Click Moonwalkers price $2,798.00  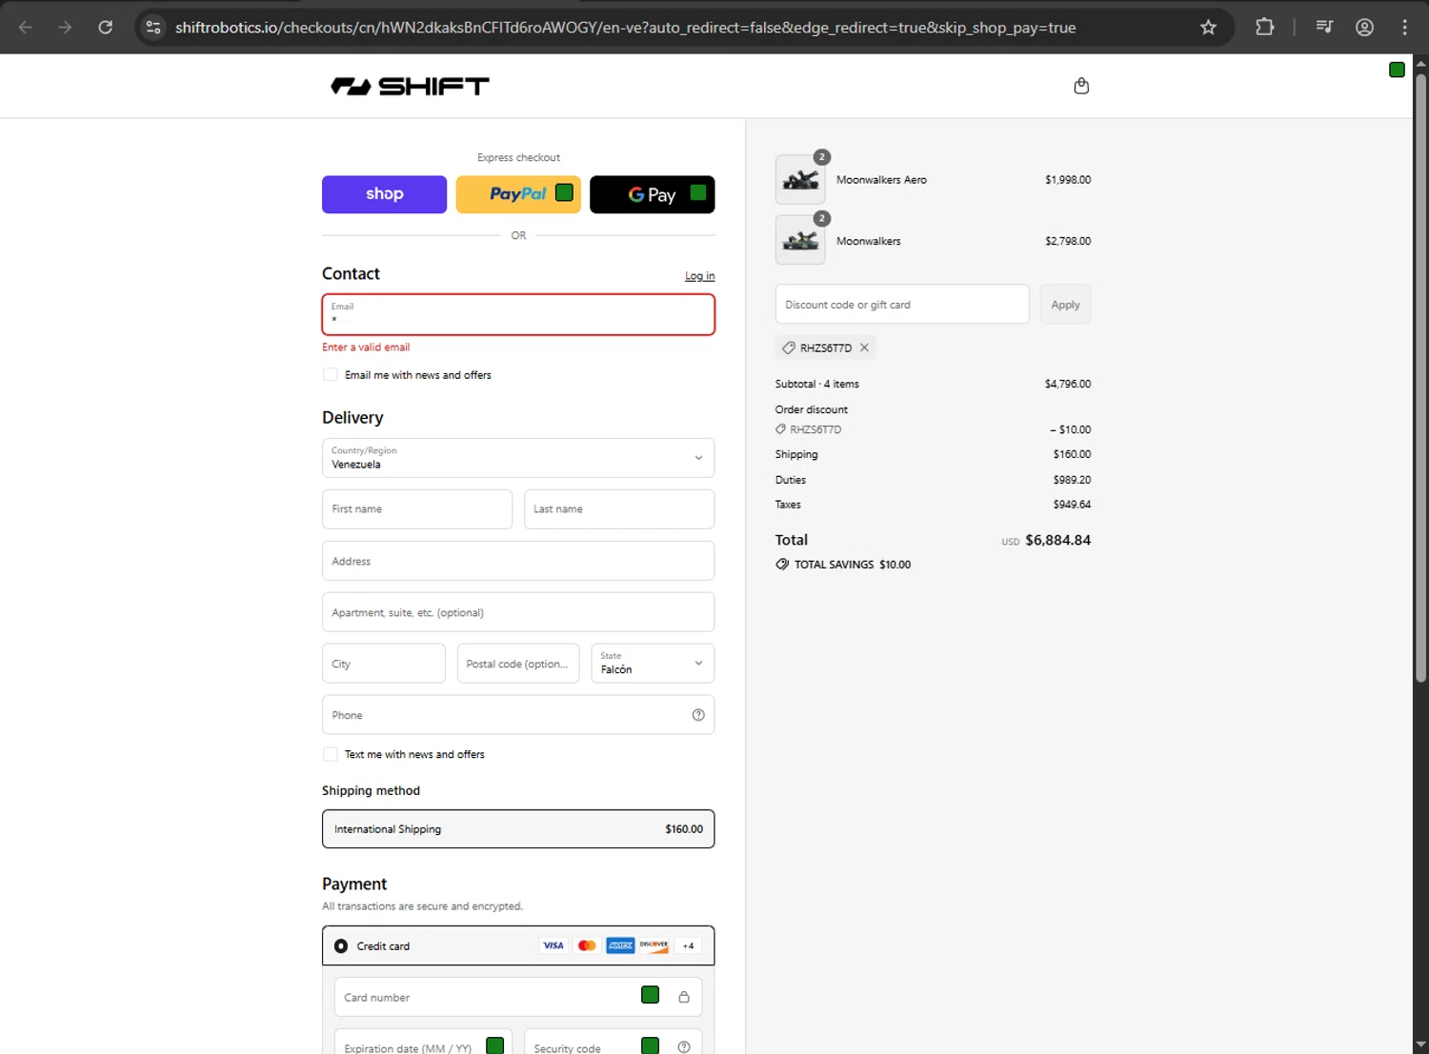click(1068, 241)
